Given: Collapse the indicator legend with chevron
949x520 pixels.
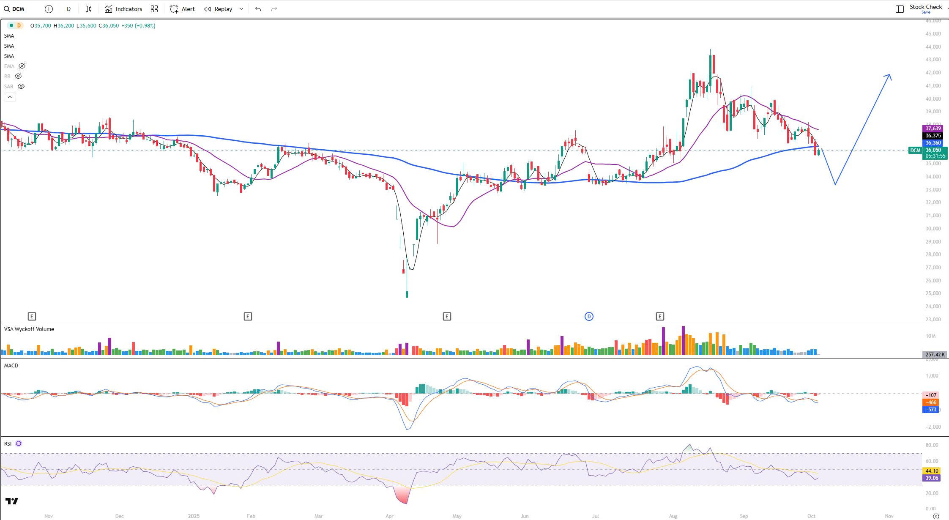Looking at the screenshot, I should coord(10,97).
